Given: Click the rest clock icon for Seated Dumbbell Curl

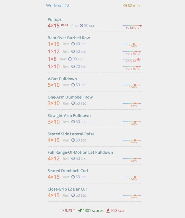Looking at the screenshot, I should point(73,177).
